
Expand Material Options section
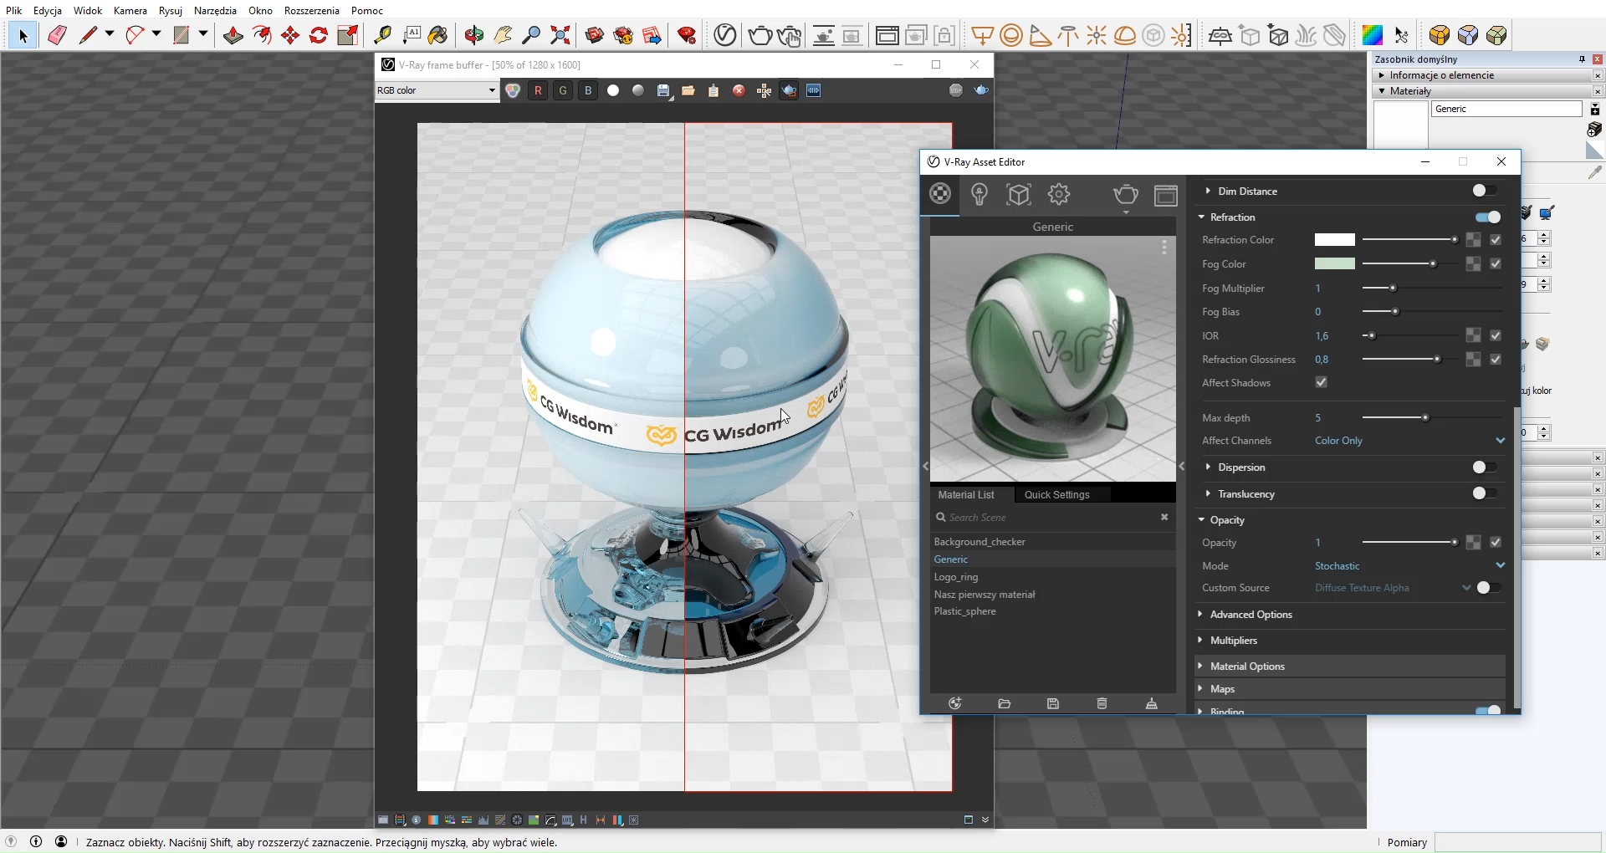1351,667
